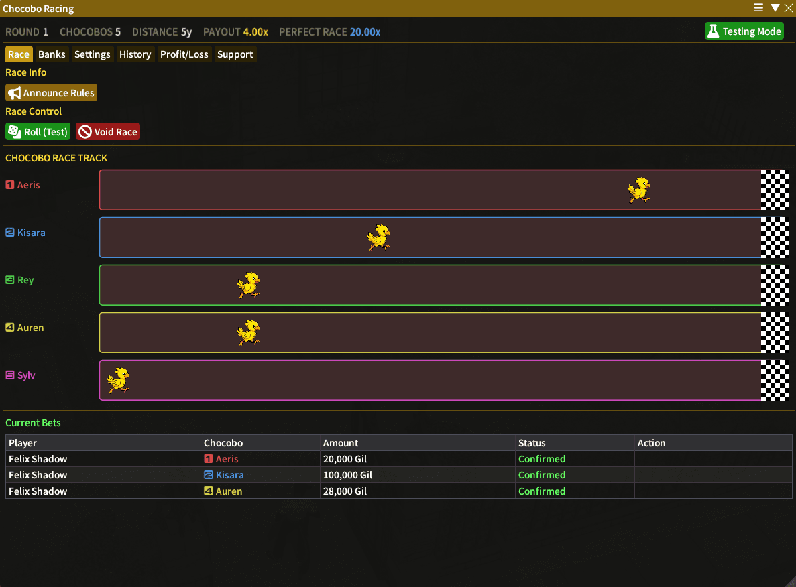
Task: Select the Kisara lane label
Action: (32, 233)
